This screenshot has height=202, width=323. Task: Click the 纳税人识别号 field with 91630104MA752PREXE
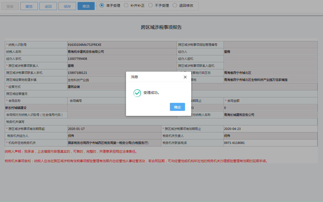(122, 45)
